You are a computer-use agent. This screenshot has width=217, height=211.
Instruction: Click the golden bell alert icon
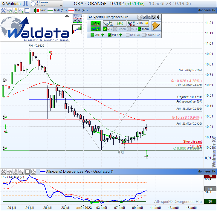click(x=156, y=26)
